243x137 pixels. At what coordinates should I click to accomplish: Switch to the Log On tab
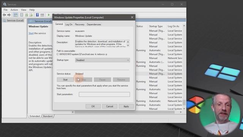pos(69,24)
